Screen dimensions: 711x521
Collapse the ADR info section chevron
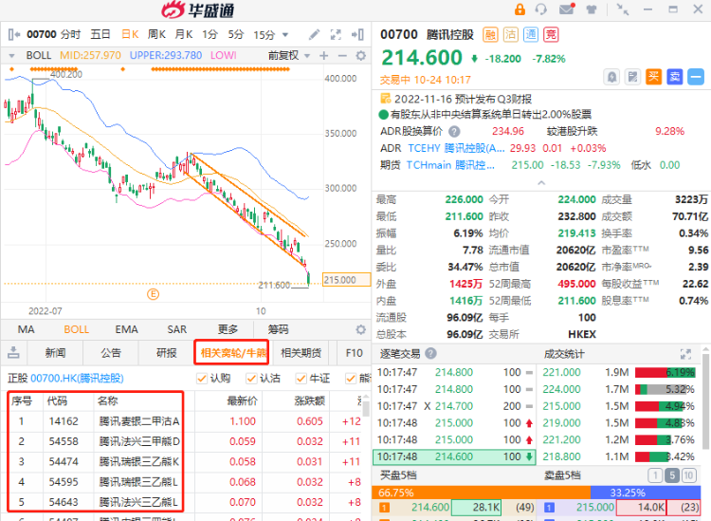[x=541, y=182]
